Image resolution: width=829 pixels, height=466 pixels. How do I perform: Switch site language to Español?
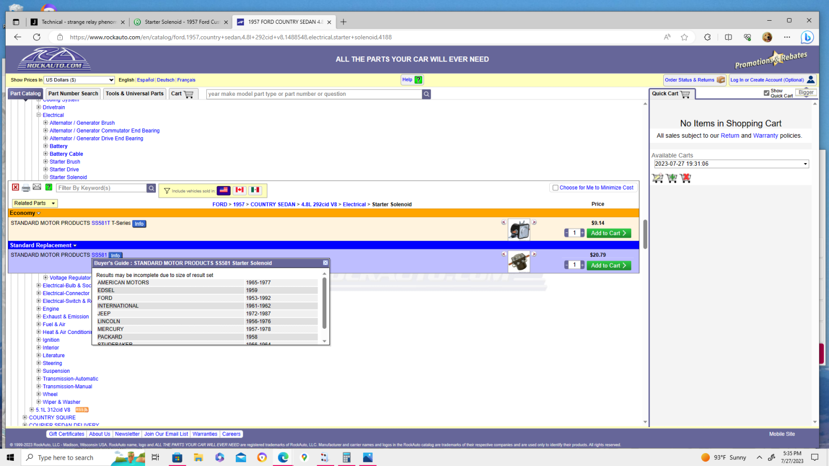coord(146,80)
